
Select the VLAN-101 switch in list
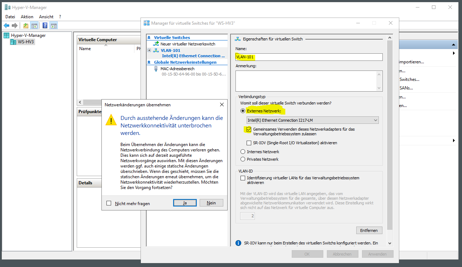(x=171, y=50)
